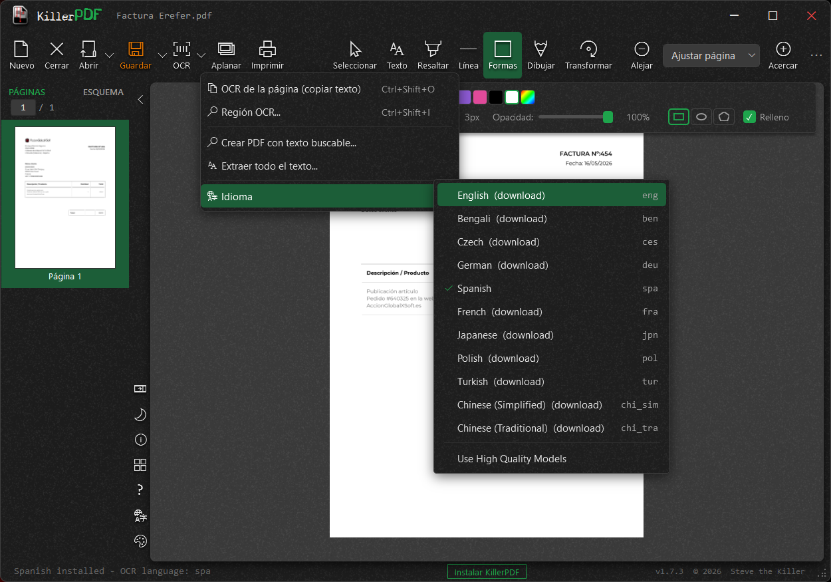Viewport: 831px width, 582px height.
Task: Toggle the Relleno fill checkbox
Action: point(749,117)
